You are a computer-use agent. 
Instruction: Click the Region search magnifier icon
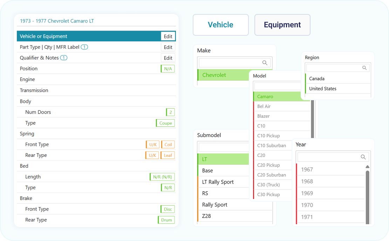tap(364, 68)
